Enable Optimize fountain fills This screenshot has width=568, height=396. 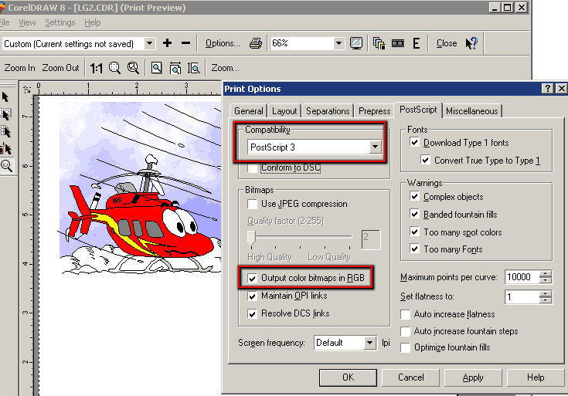pos(406,347)
